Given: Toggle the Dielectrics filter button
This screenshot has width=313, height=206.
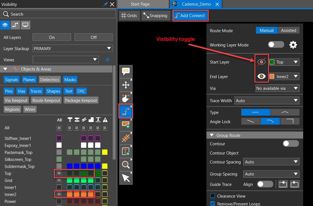Looking at the screenshot, I should pyautogui.click(x=50, y=80).
